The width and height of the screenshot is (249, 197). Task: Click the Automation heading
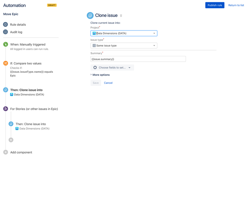point(14,5)
